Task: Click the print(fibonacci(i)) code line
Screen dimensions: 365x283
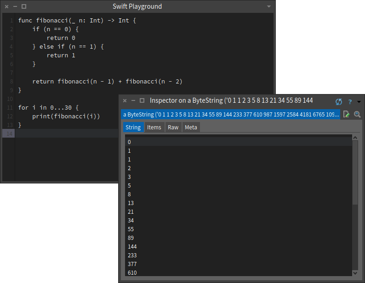Action: point(66,117)
